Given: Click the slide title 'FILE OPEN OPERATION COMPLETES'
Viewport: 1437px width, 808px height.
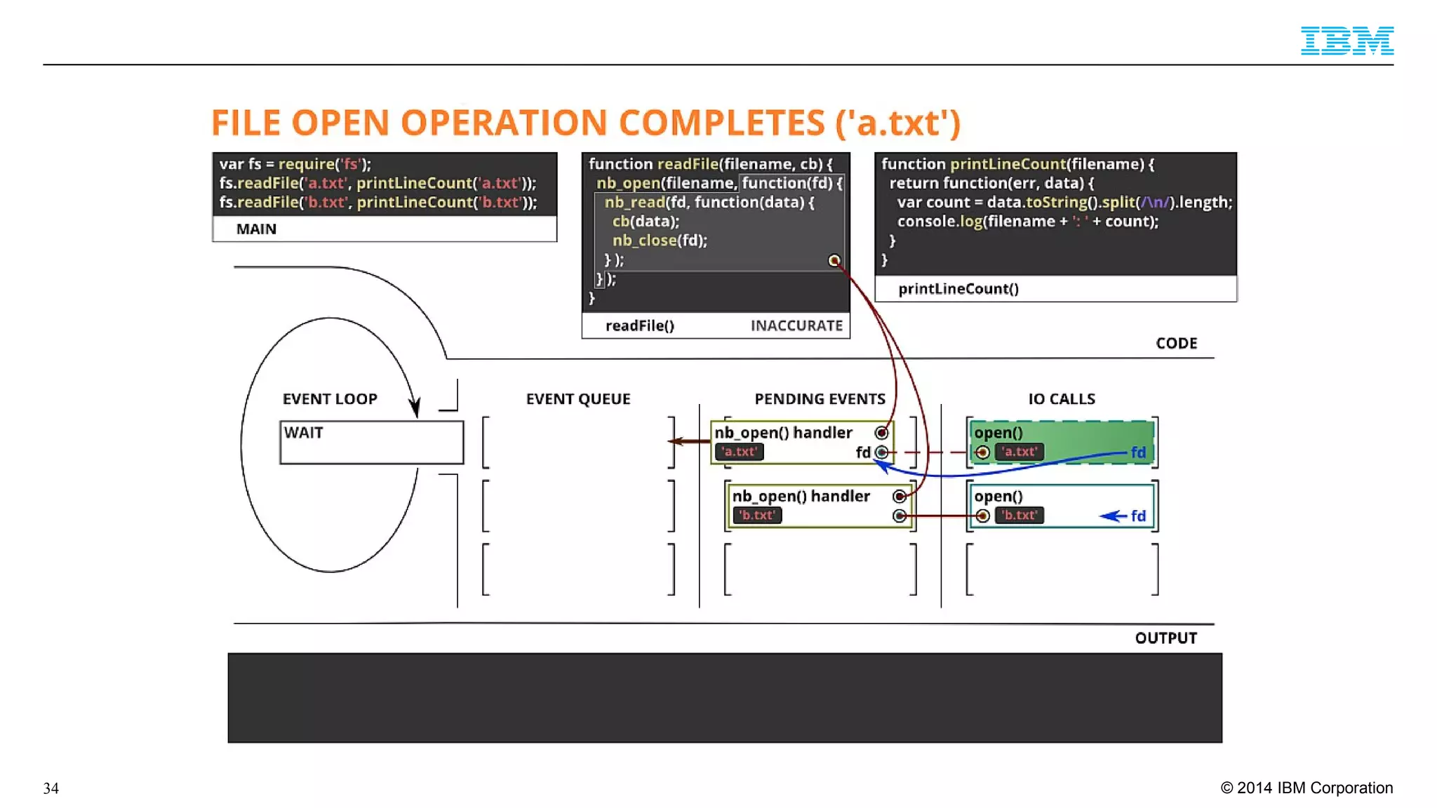Looking at the screenshot, I should pyautogui.click(x=586, y=123).
